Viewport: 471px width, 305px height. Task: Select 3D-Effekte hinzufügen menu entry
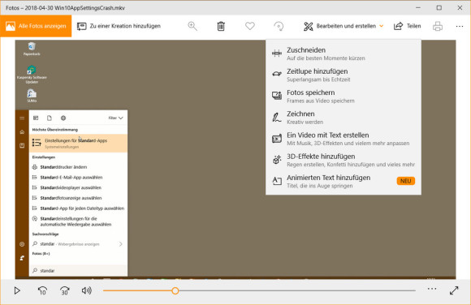pyautogui.click(x=344, y=161)
